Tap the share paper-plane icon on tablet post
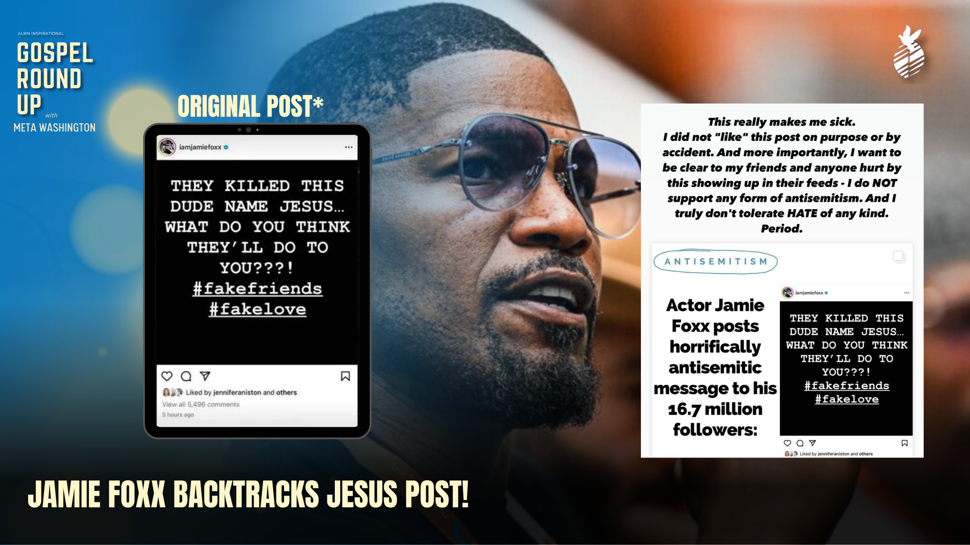This screenshot has width=970, height=545. point(205,376)
